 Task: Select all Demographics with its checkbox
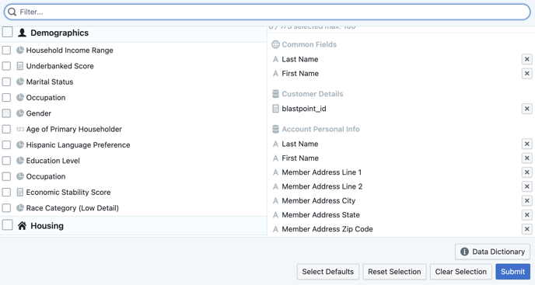8,33
